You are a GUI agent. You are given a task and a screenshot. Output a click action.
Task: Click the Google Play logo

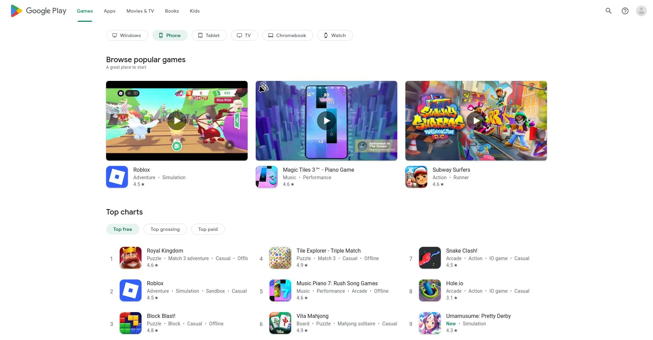[38, 11]
